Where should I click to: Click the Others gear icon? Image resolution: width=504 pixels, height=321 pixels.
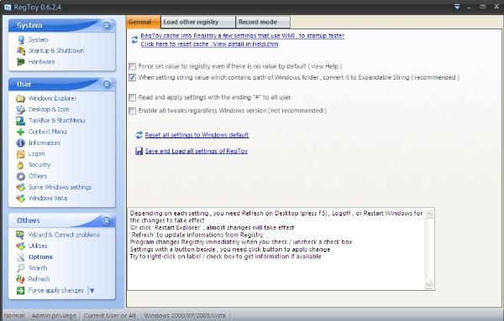point(20,176)
